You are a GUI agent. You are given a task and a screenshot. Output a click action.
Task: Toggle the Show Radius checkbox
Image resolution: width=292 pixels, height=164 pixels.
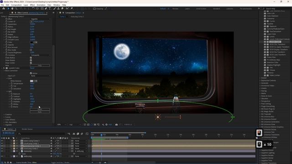point(31,58)
